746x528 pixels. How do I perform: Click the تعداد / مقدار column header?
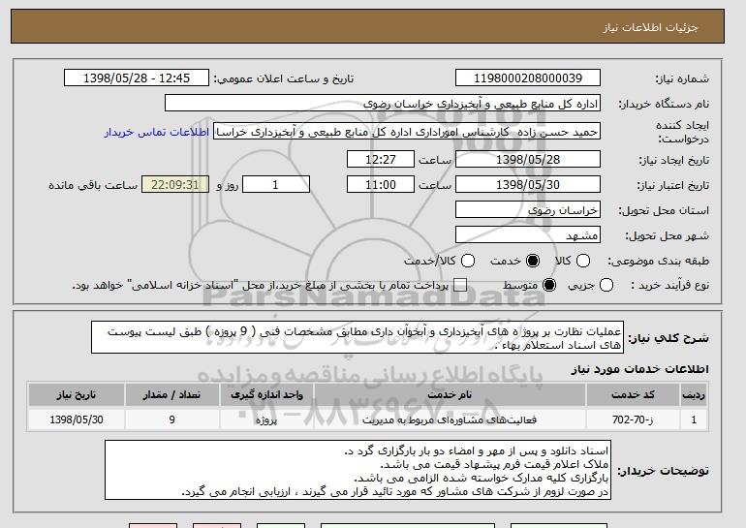[x=171, y=395]
